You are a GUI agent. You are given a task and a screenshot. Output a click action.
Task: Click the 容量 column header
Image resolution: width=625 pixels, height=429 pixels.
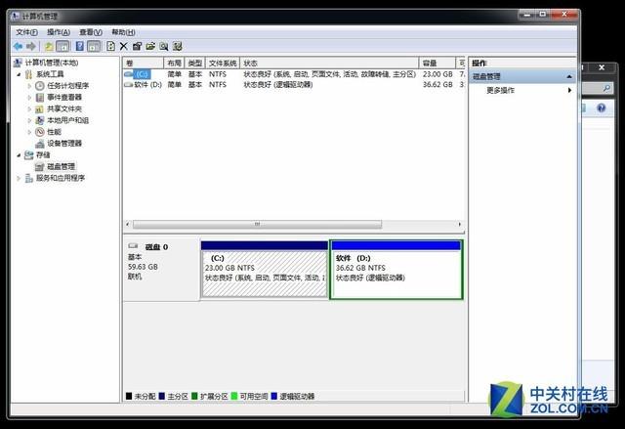point(430,63)
